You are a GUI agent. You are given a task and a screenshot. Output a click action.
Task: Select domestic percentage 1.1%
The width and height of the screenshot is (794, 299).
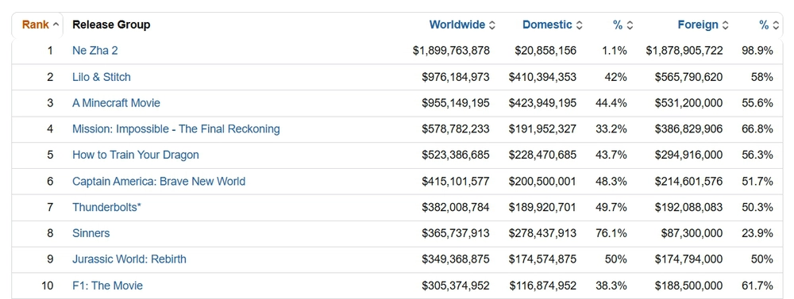[615, 51]
